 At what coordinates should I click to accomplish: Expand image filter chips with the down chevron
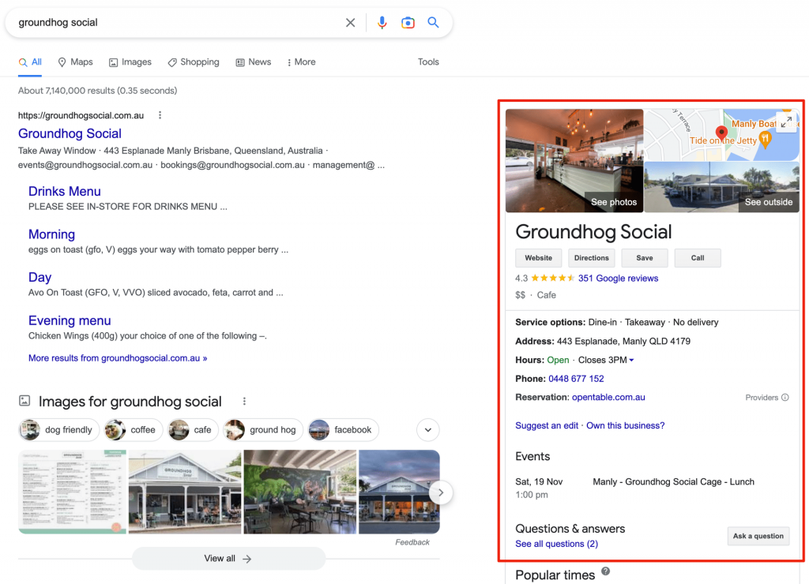click(x=428, y=430)
